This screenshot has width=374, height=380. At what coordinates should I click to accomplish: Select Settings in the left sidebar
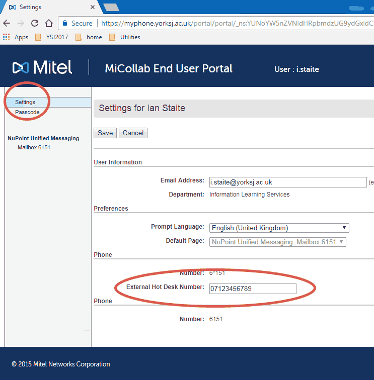(25, 102)
